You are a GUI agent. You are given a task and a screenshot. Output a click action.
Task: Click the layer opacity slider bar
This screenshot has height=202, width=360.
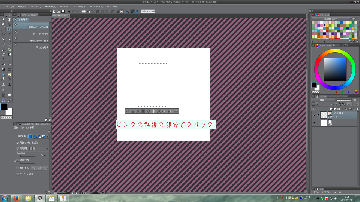click(x=344, y=100)
